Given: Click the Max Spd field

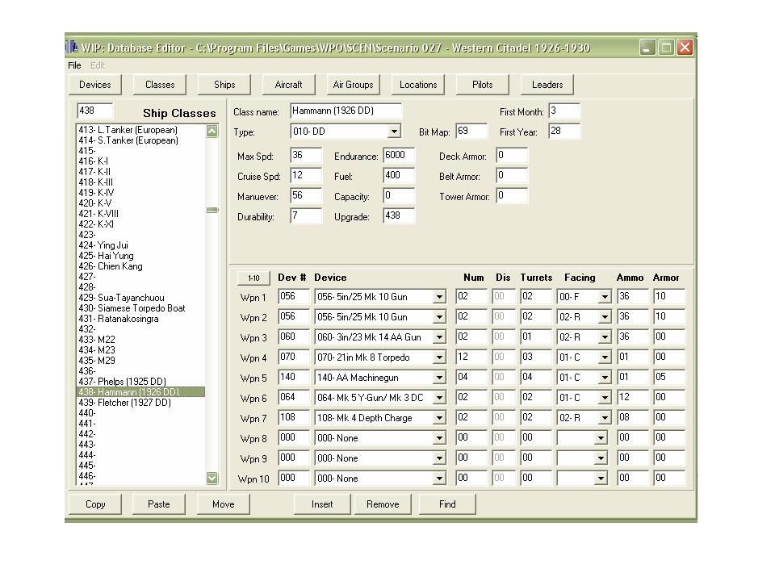Looking at the screenshot, I should [305, 155].
